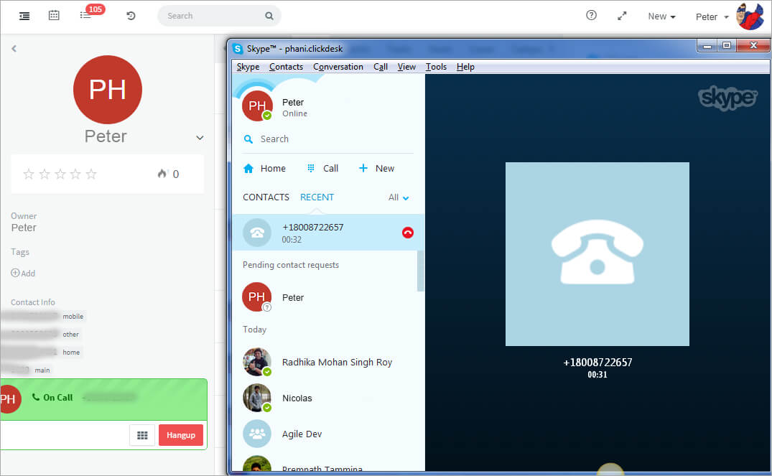Screen dimensions: 772x476
Task: Go to Skype Home with house icon
Action: 264,168
